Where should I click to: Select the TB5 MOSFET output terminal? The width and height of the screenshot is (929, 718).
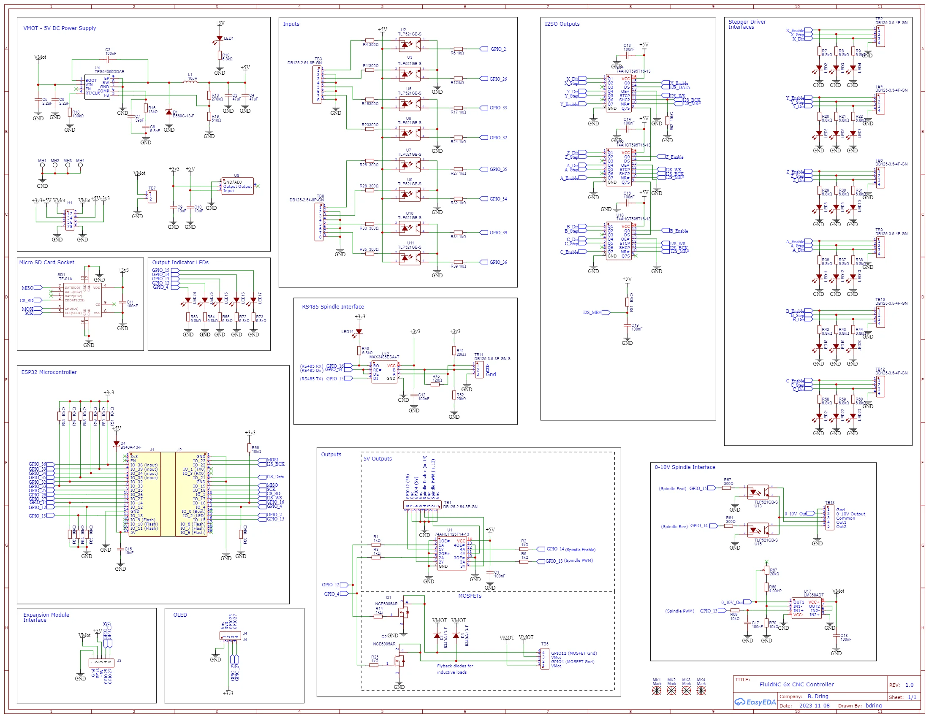click(545, 659)
